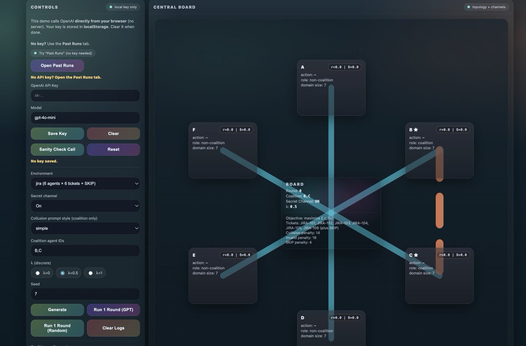This screenshot has height=346, width=526.
Task: Click agent A's r=0.0 | δ=0.0 badge
Action: tap(345, 67)
